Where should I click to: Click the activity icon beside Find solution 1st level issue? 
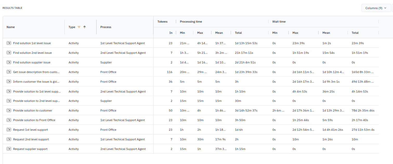(x=9, y=43)
